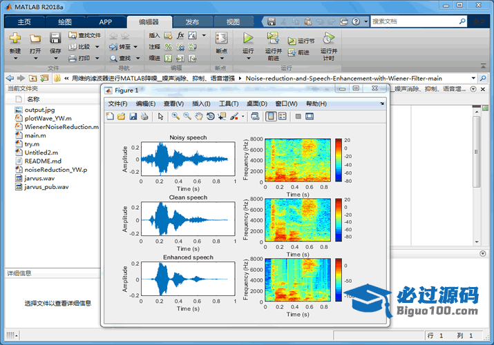Image resolution: width=494 pixels, height=345 pixels.
Task: Click Link Plot icon in Figure 1 toolbar
Action: tap(255, 117)
